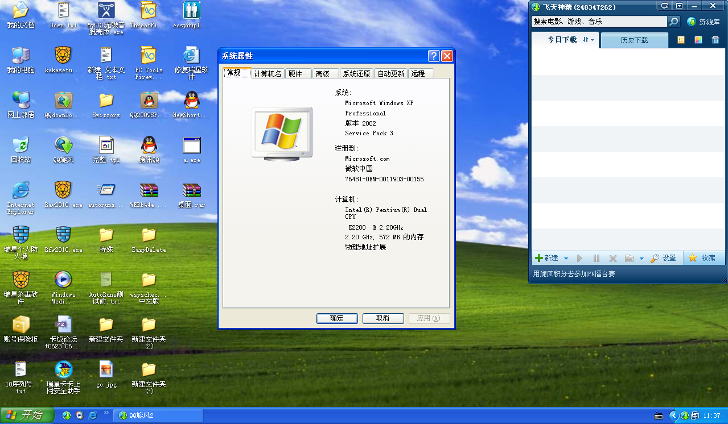Switch to the 自动更新 tab
Viewport: 728px width, 424px height.
[x=391, y=74]
